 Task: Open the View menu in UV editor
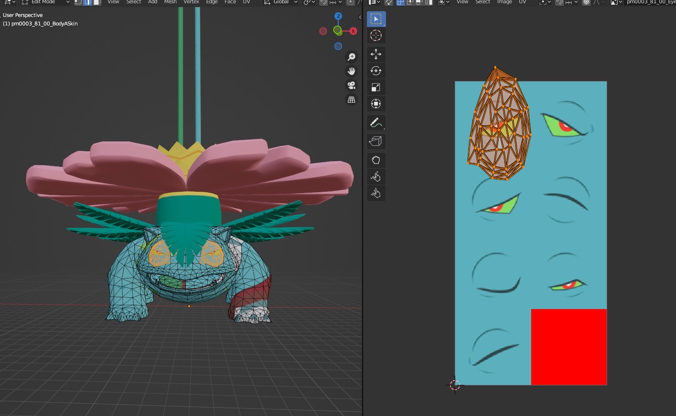tap(462, 2)
